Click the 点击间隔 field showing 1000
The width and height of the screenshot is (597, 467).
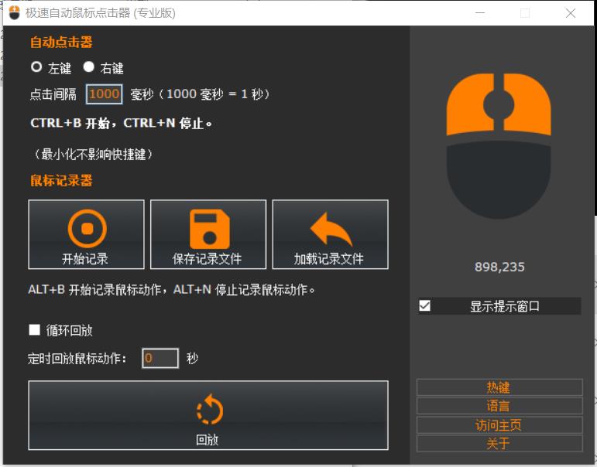click(x=104, y=94)
